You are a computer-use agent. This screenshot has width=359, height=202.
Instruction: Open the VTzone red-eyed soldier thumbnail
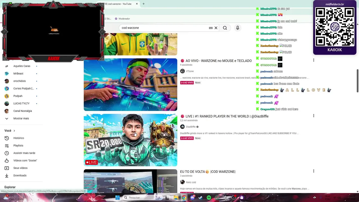130,84
